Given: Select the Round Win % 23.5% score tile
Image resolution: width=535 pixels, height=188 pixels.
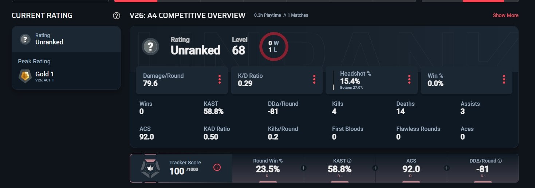Looking at the screenshot, I should coord(268,168).
